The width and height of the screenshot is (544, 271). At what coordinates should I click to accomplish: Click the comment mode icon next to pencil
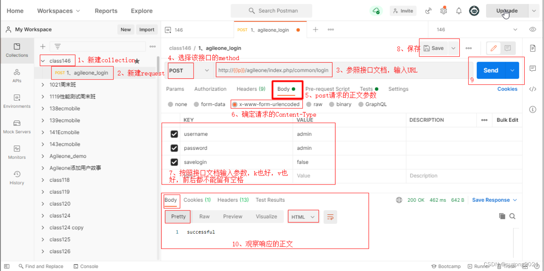508,48
